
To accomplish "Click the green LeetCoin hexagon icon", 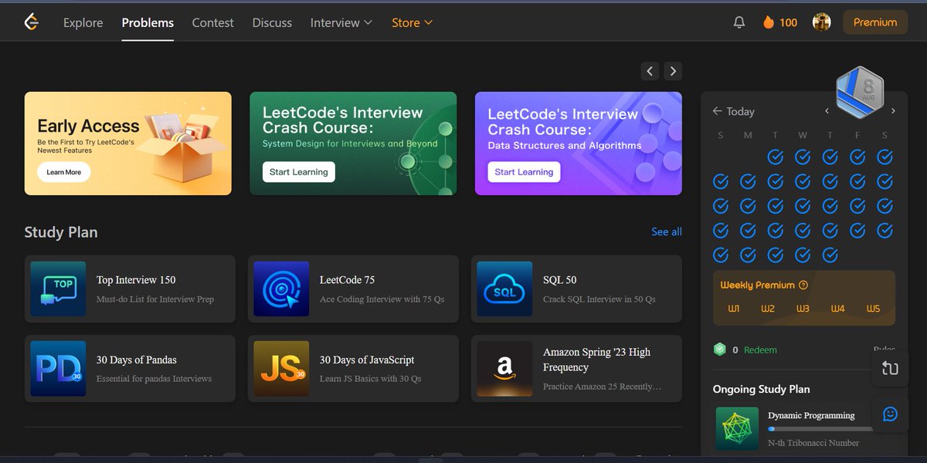I will coord(720,350).
